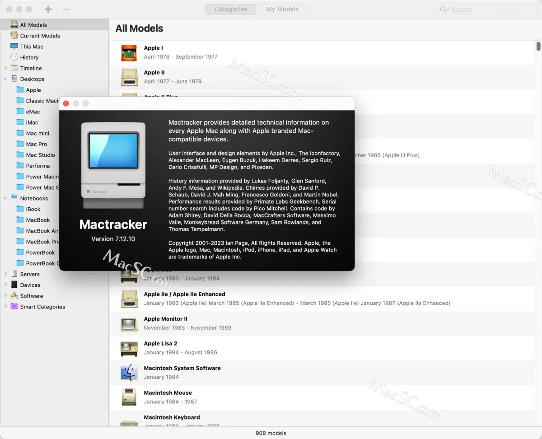Select the PowerBook folder icon
This screenshot has height=439, width=542.
[20, 252]
